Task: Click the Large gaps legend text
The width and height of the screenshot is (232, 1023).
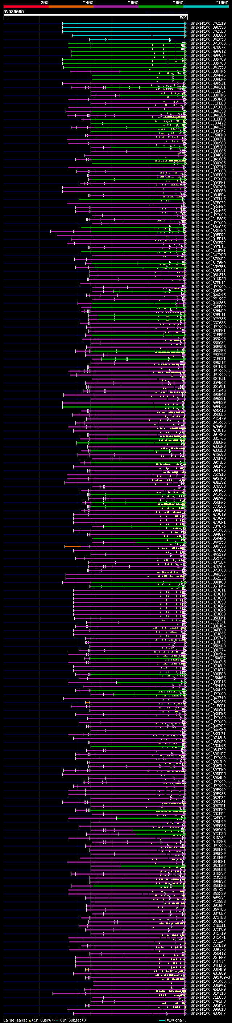Action: [x=45, y=1020]
